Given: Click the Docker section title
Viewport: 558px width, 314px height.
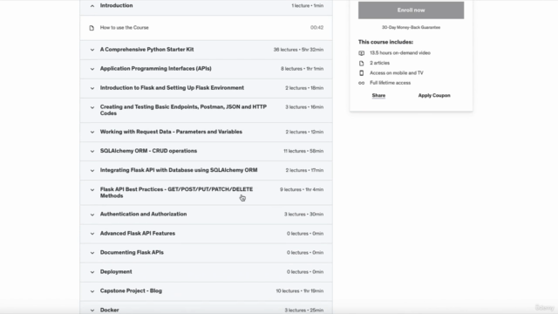Looking at the screenshot, I should pyautogui.click(x=110, y=311).
